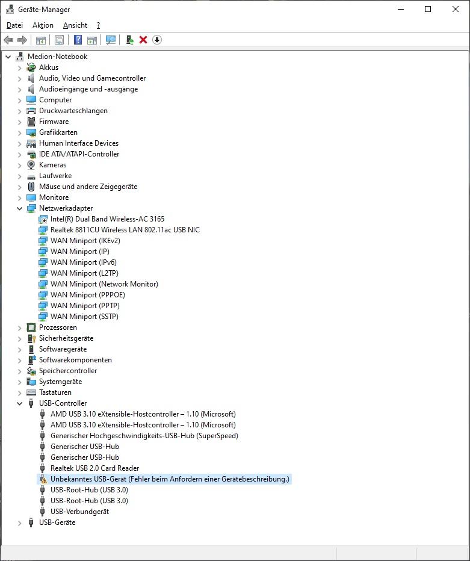Expand the Audio, Video und Gamecontroller category
This screenshot has height=561, width=470.
[x=19, y=78]
